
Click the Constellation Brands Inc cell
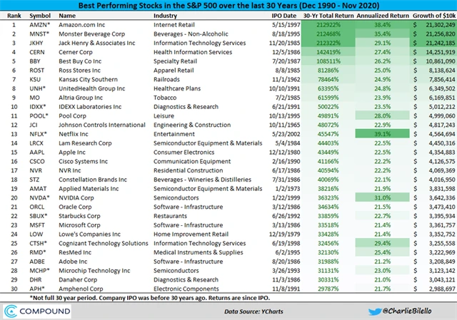(93, 180)
